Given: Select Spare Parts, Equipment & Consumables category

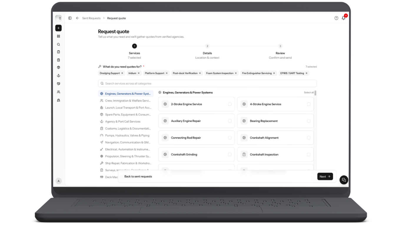Looking at the screenshot, I should (126, 115).
